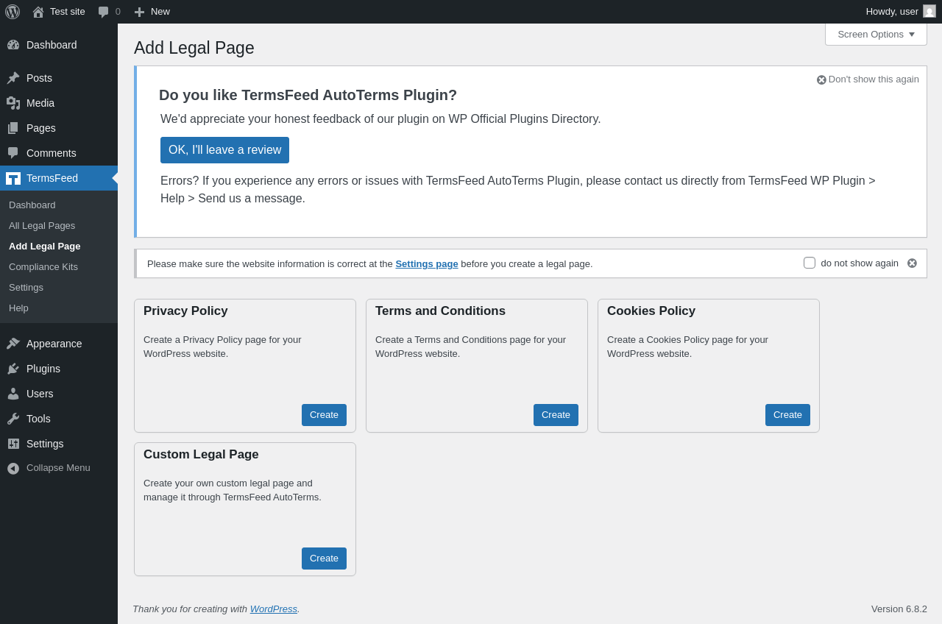The image size is (942, 624).
Task: Open the Users menu
Action: pos(59,394)
